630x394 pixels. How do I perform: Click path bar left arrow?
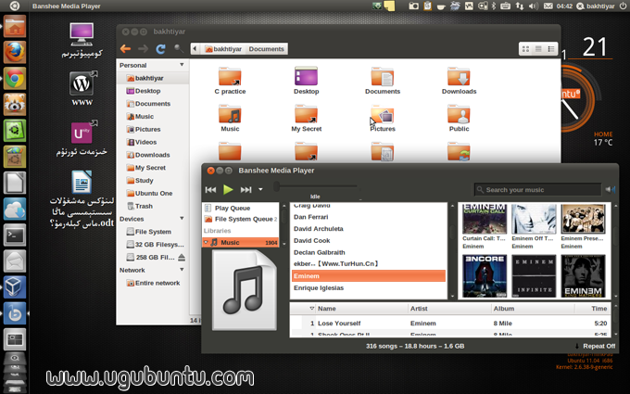195,49
